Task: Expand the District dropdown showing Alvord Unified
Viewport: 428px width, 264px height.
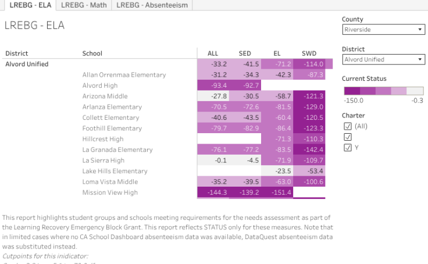Action: (383, 59)
